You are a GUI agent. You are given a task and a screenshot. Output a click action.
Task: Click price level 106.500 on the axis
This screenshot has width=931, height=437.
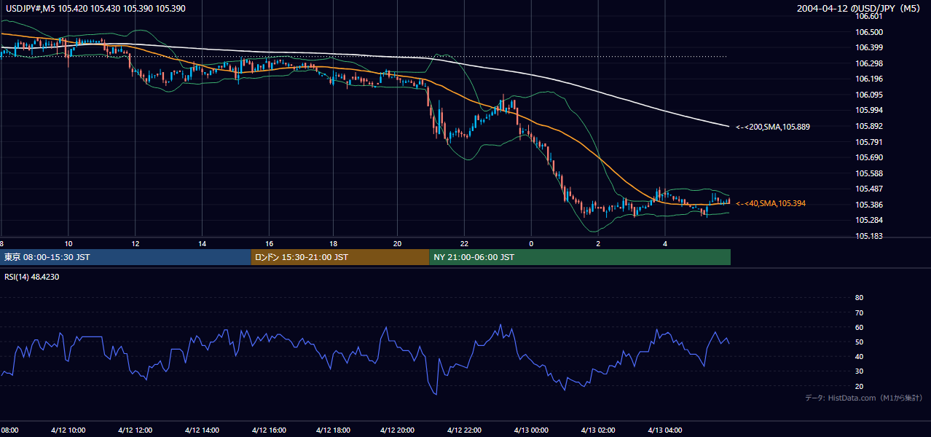(868, 32)
